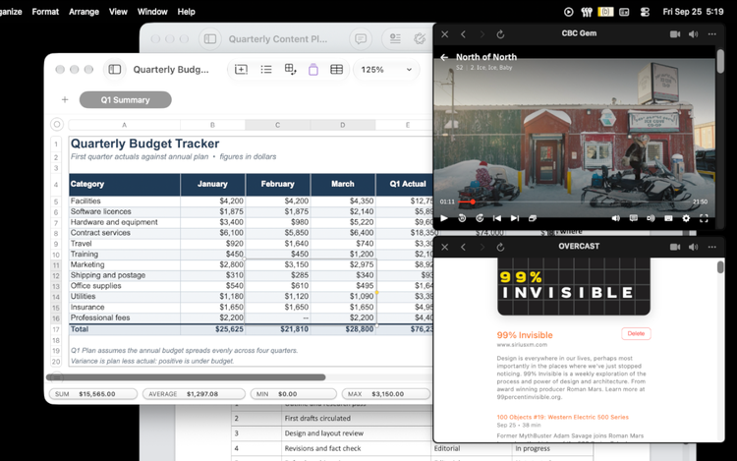Select column C header

click(x=277, y=125)
